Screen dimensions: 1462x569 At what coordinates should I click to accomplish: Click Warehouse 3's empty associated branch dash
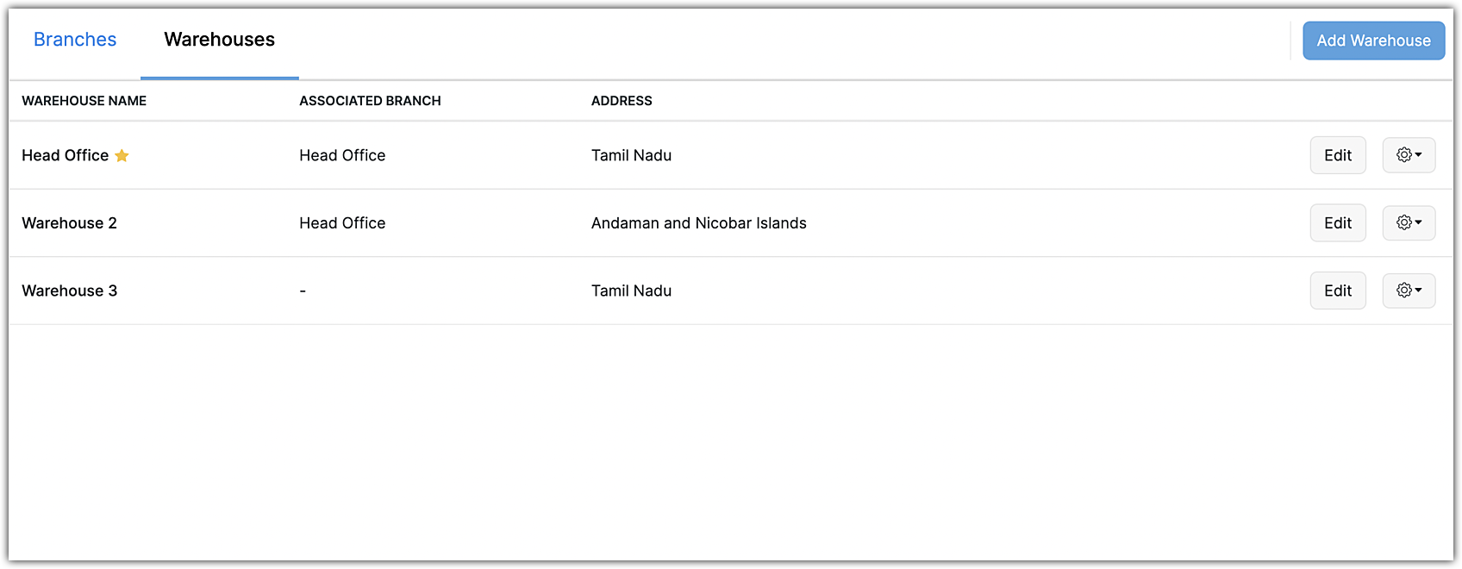coord(303,291)
